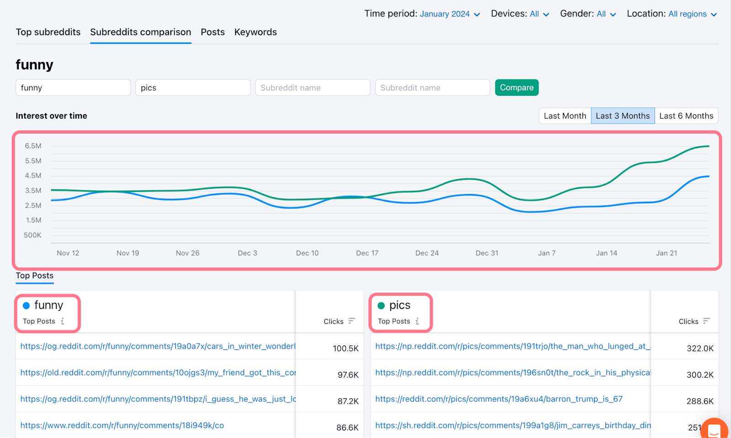The height and width of the screenshot is (438, 731).
Task: Choose Last Month time range
Action: (x=565, y=116)
